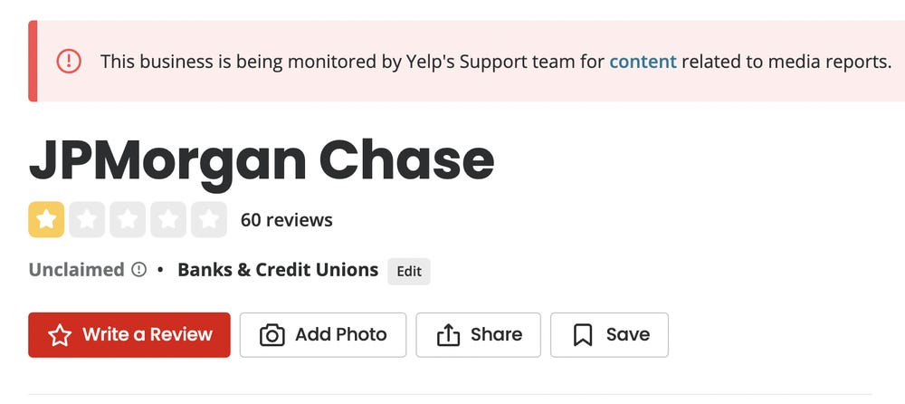The height and width of the screenshot is (404, 905).
Task: Click the Unclaimed status label
Action: point(76,270)
